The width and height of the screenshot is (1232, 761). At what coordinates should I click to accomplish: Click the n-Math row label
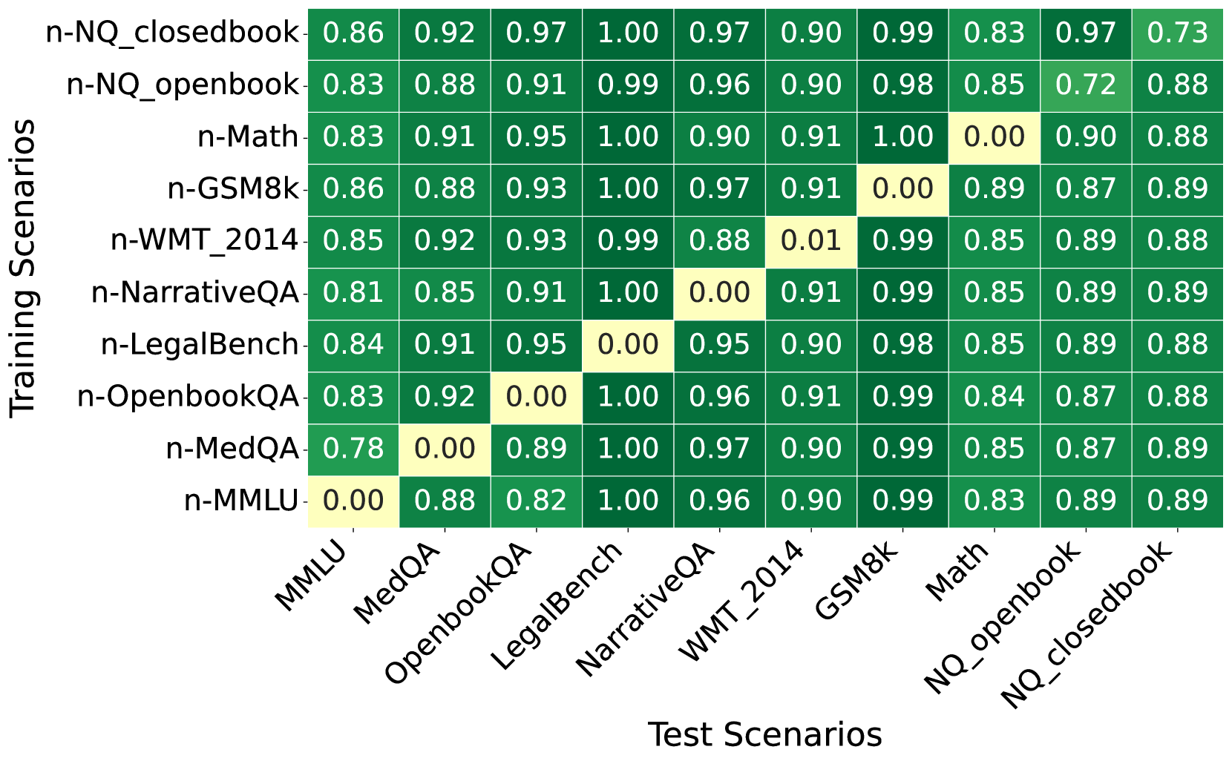pyautogui.click(x=248, y=137)
